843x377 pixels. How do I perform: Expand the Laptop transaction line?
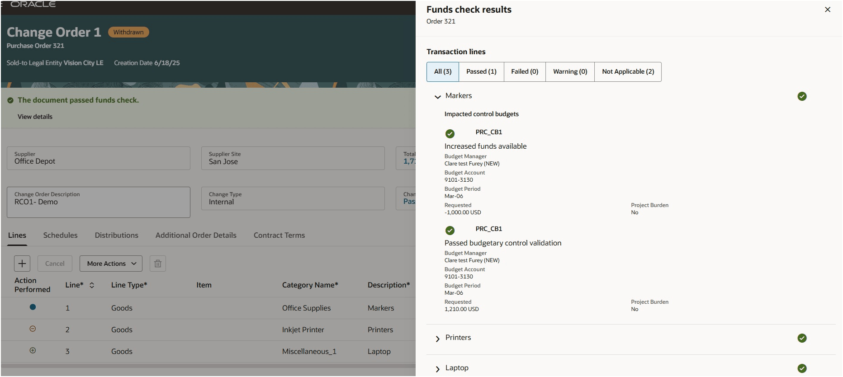coord(437,369)
